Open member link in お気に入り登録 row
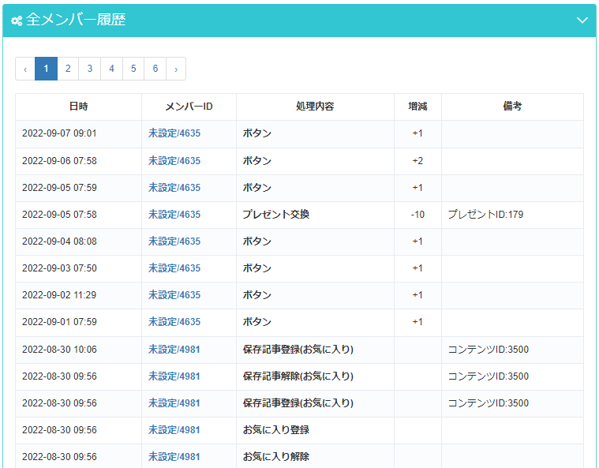599x468 pixels. pos(174,429)
